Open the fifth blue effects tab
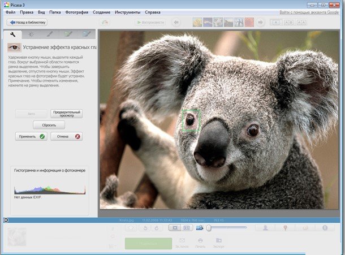345x255 pixels. (x=87, y=34)
